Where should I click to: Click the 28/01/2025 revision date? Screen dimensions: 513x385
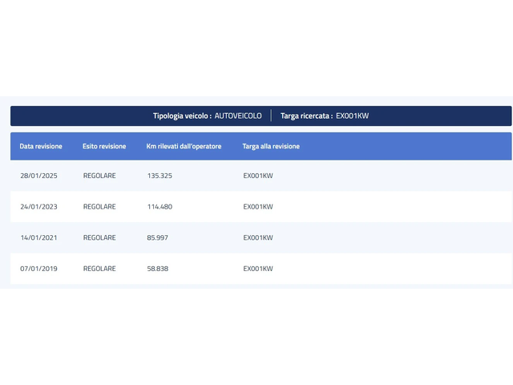tap(38, 176)
